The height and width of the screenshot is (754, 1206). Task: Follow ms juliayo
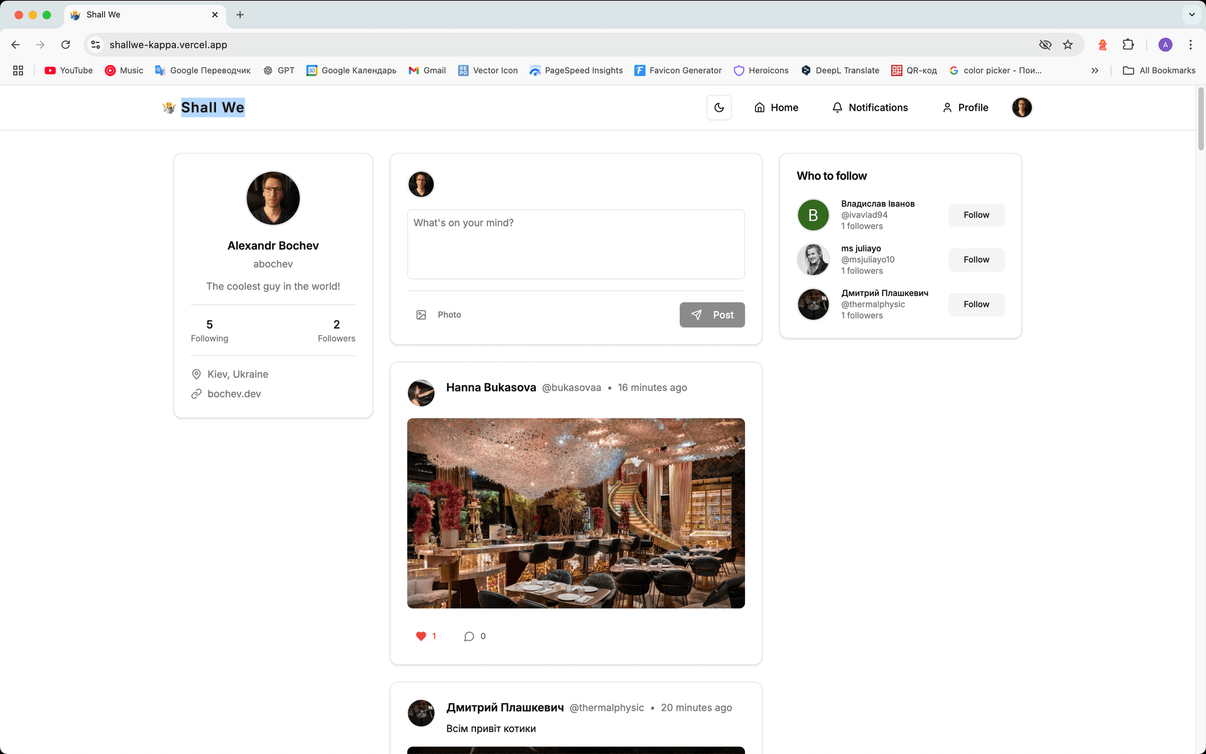tap(976, 260)
